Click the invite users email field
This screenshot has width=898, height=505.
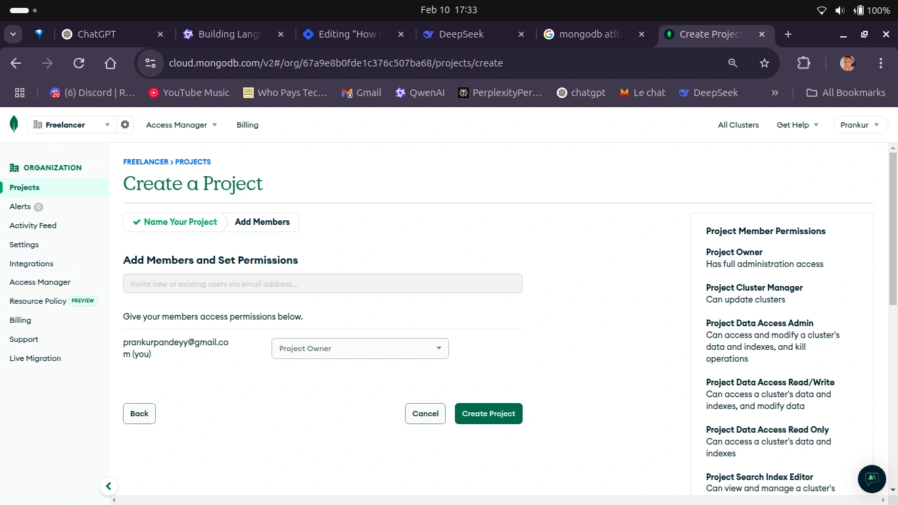[x=322, y=283]
